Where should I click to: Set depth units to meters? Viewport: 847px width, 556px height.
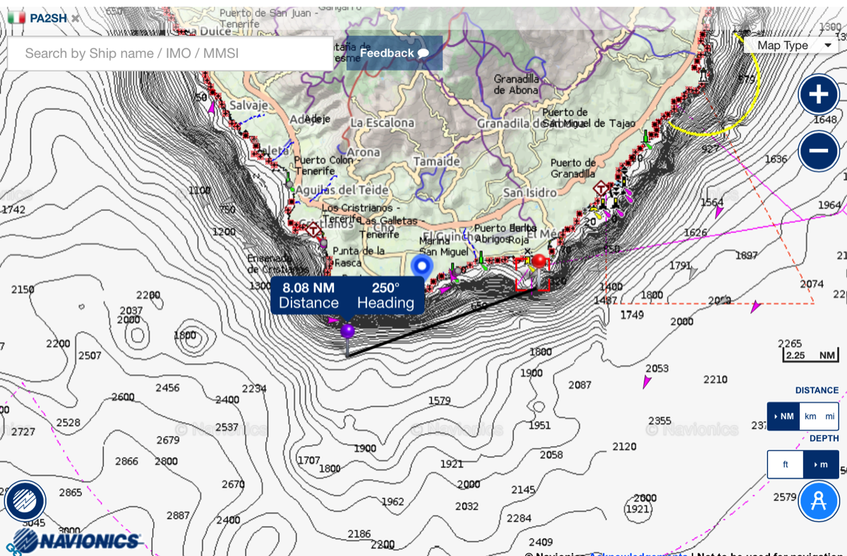click(x=821, y=464)
